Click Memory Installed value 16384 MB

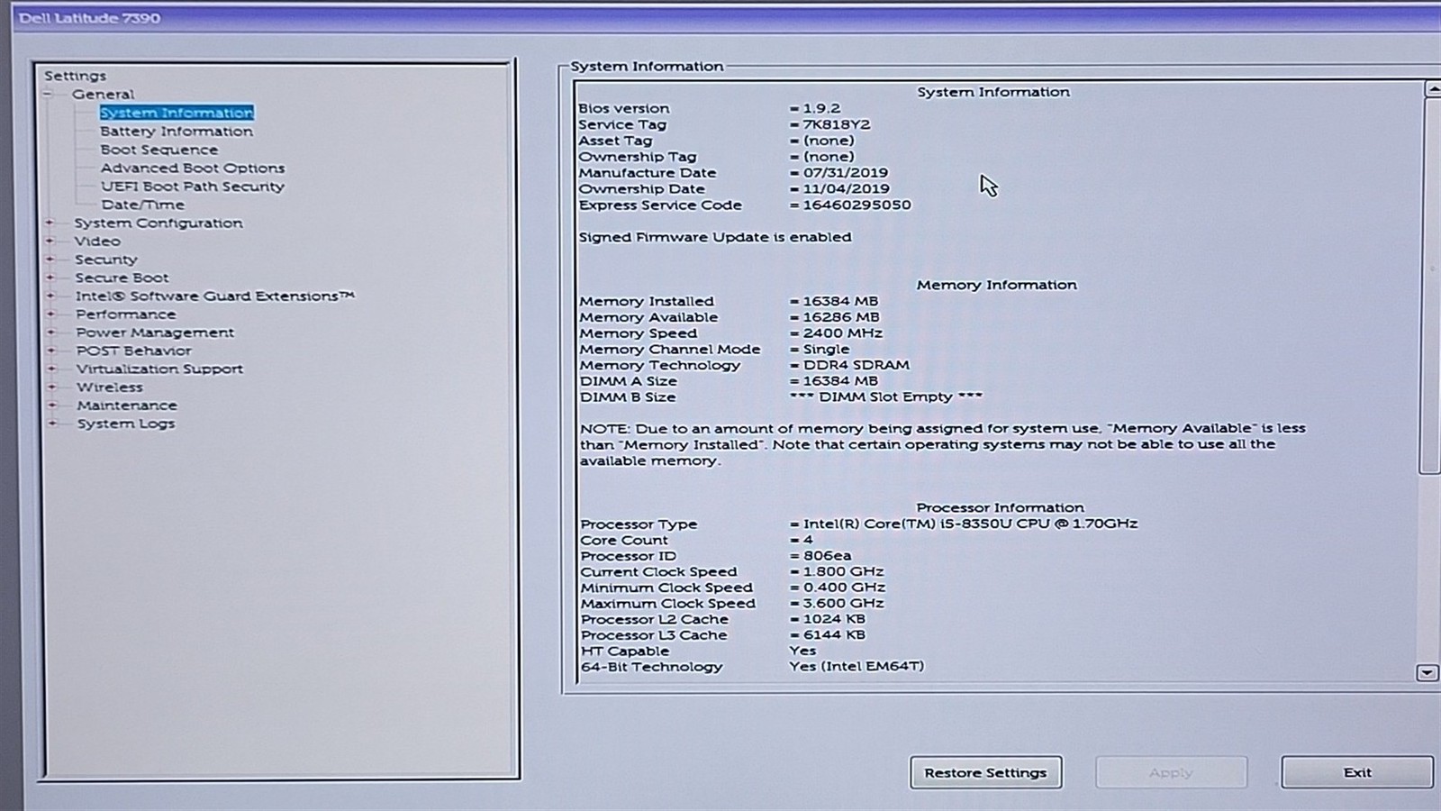(x=840, y=301)
